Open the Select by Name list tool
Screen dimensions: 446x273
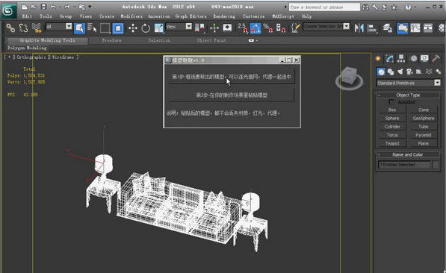pyautogui.click(x=92, y=28)
